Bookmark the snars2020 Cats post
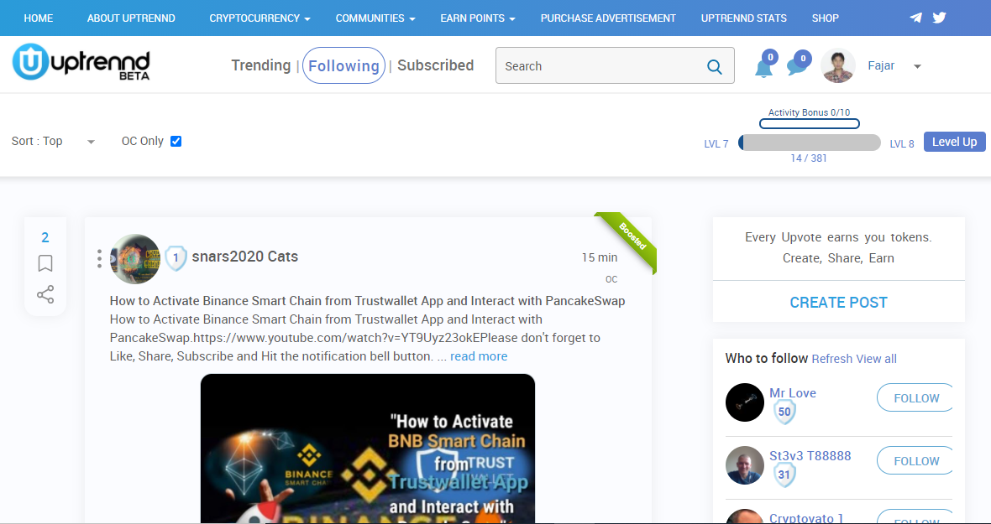991x524 pixels. pyautogui.click(x=45, y=263)
